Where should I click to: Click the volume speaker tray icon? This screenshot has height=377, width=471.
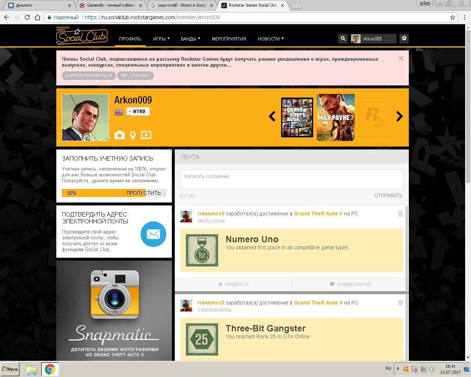click(432, 369)
